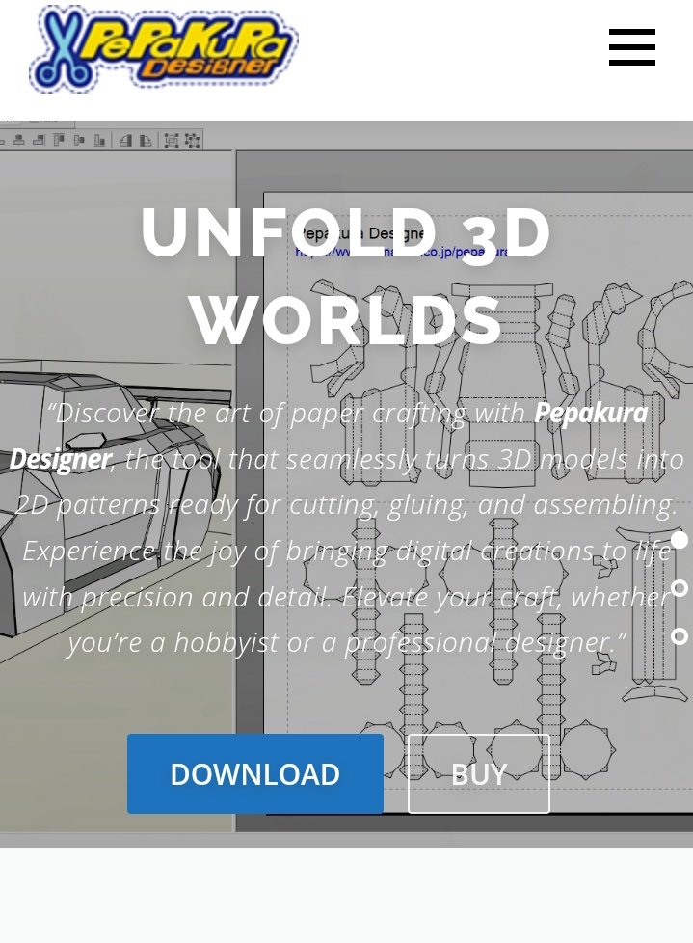Image resolution: width=693 pixels, height=943 pixels.
Task: Select the first filled slider dot
Action: (680, 539)
